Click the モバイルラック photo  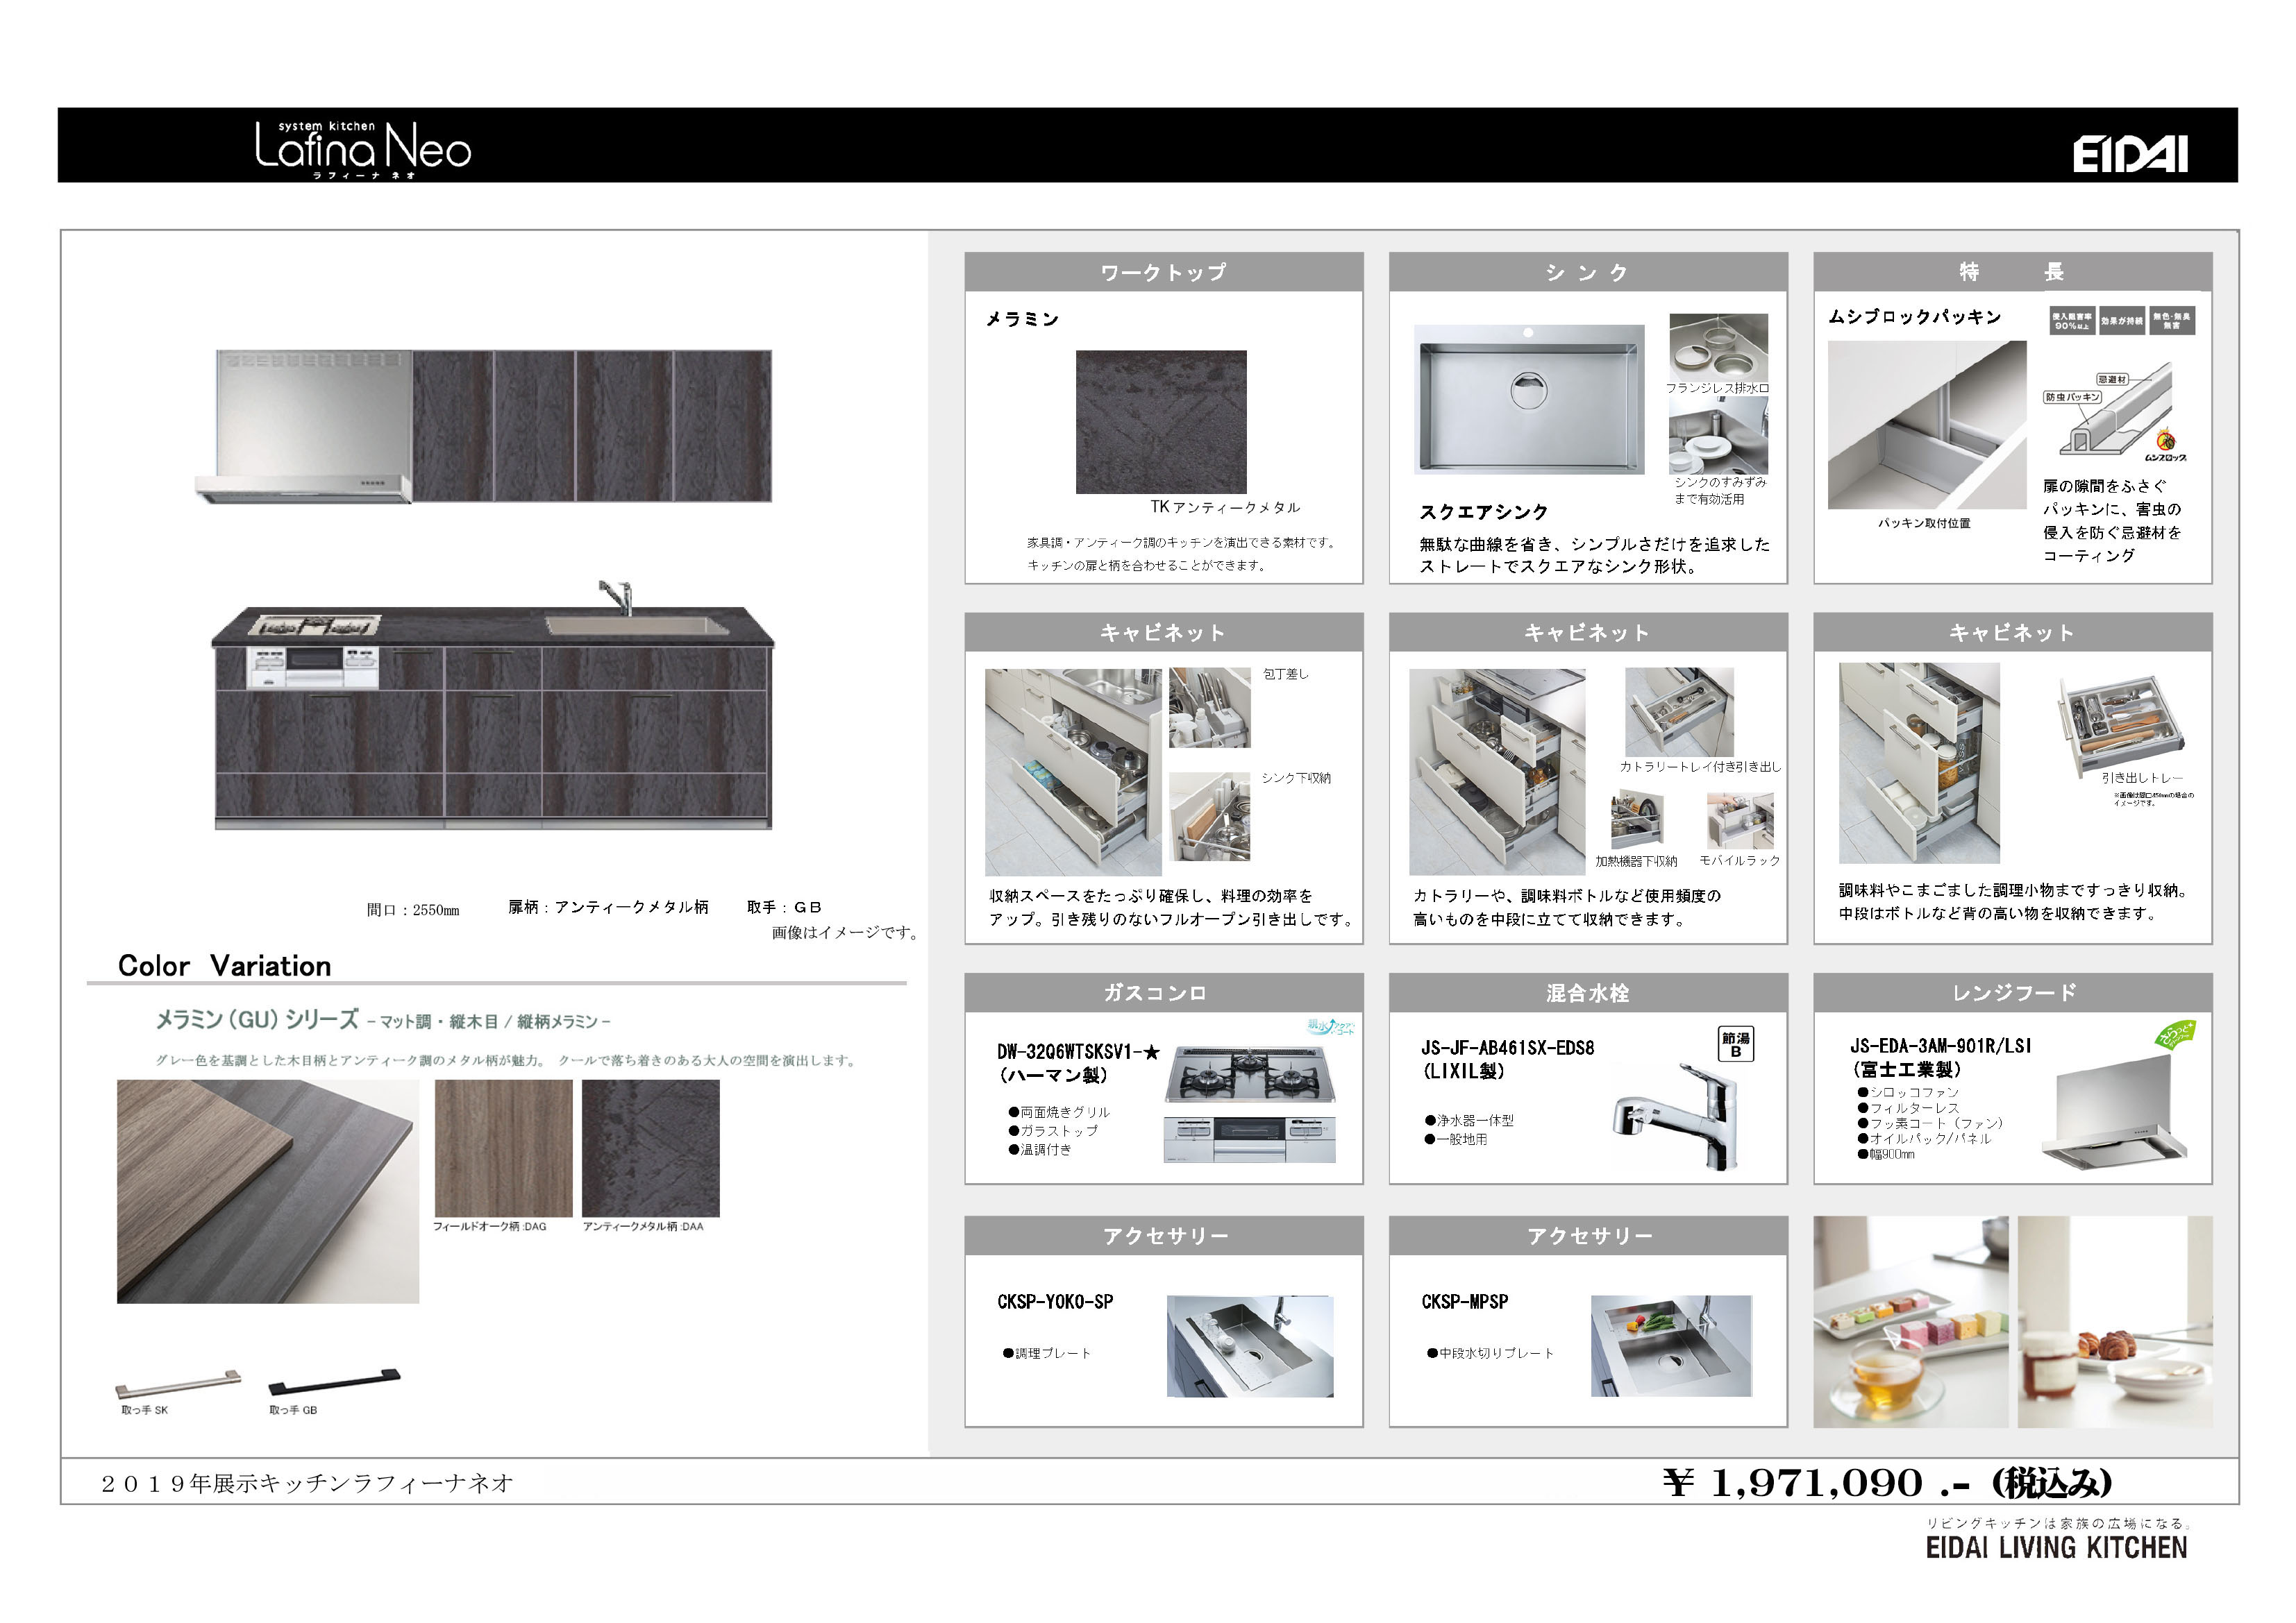click(x=1740, y=820)
